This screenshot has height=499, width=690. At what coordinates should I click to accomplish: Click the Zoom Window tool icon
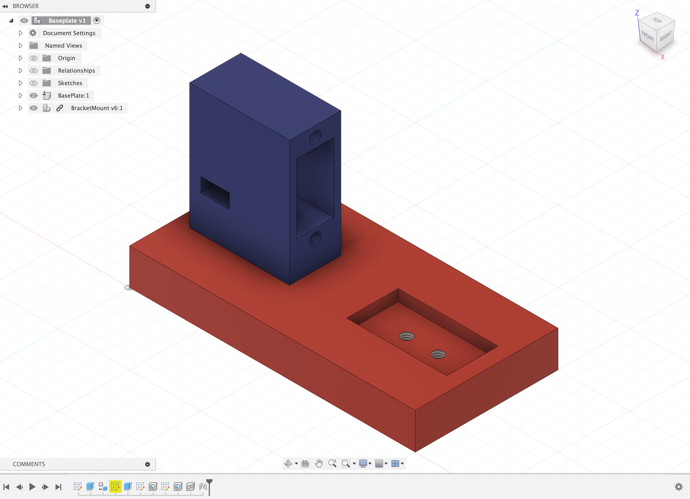346,463
